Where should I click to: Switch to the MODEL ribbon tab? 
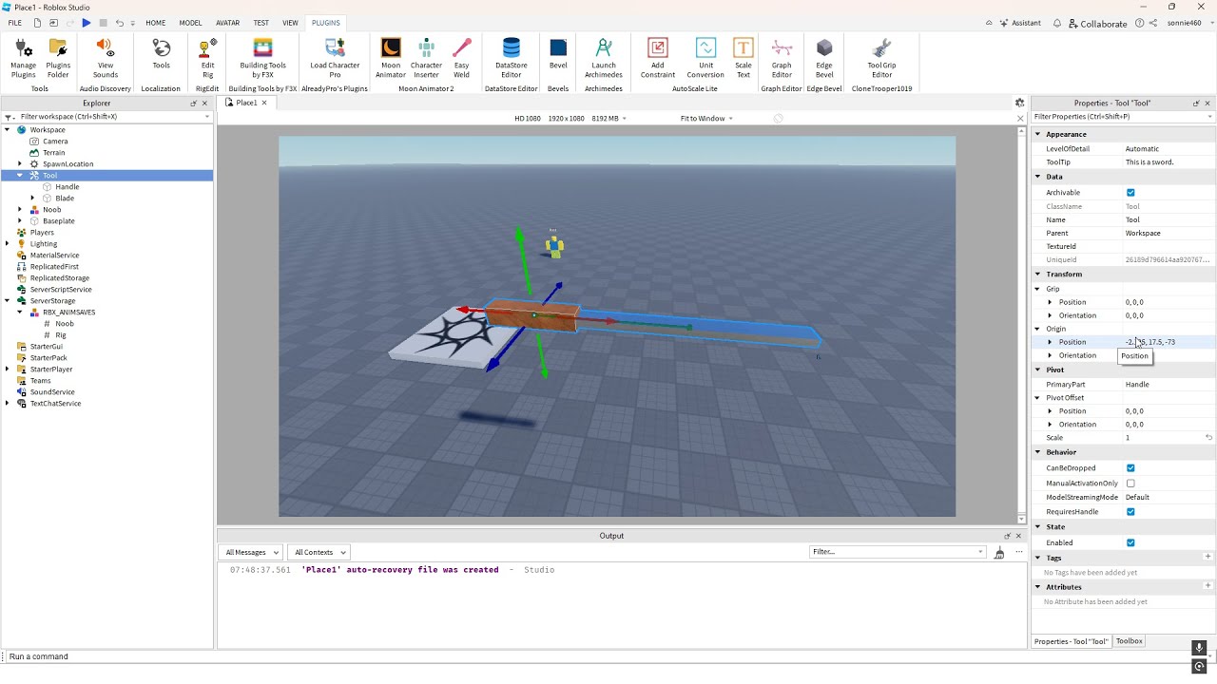click(x=190, y=23)
